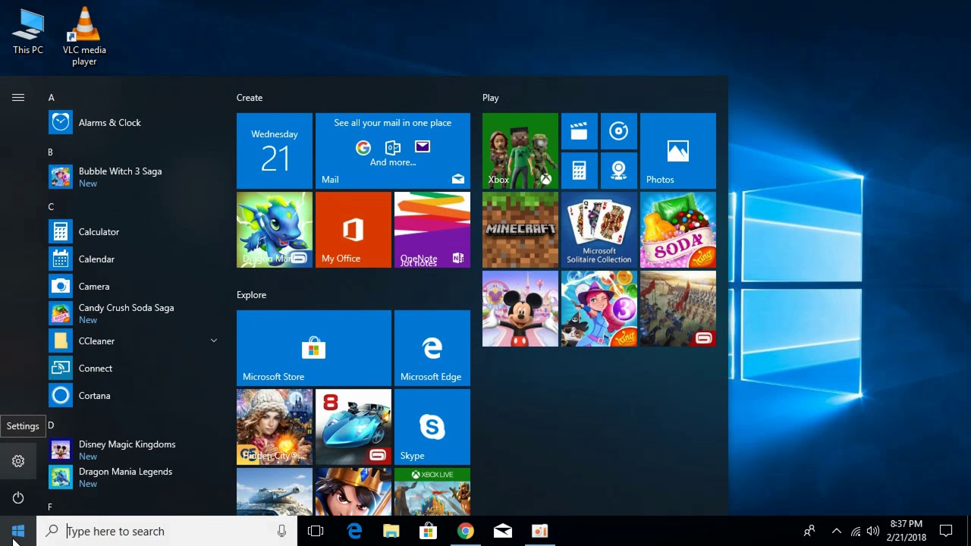The width and height of the screenshot is (971, 546).
Task: Open Settings with the gear icon
Action: 18,461
